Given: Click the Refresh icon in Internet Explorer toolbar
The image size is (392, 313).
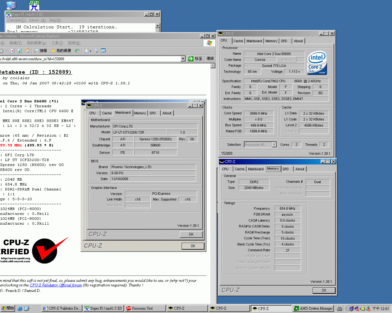Looking at the screenshot, I should [x=20, y=51].
